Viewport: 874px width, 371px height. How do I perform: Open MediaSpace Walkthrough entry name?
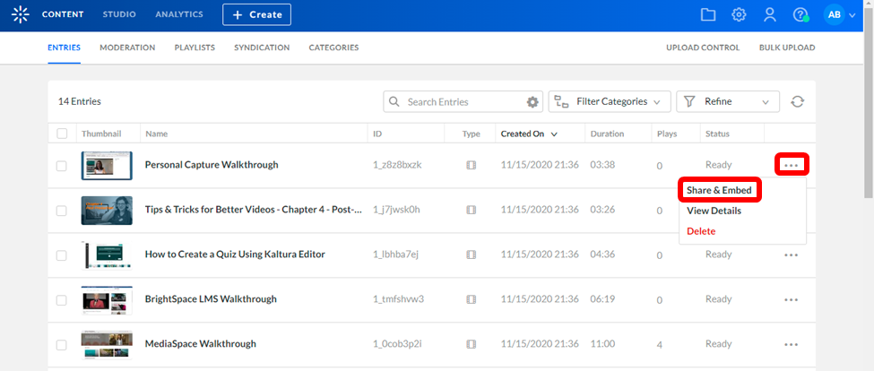pyautogui.click(x=201, y=344)
